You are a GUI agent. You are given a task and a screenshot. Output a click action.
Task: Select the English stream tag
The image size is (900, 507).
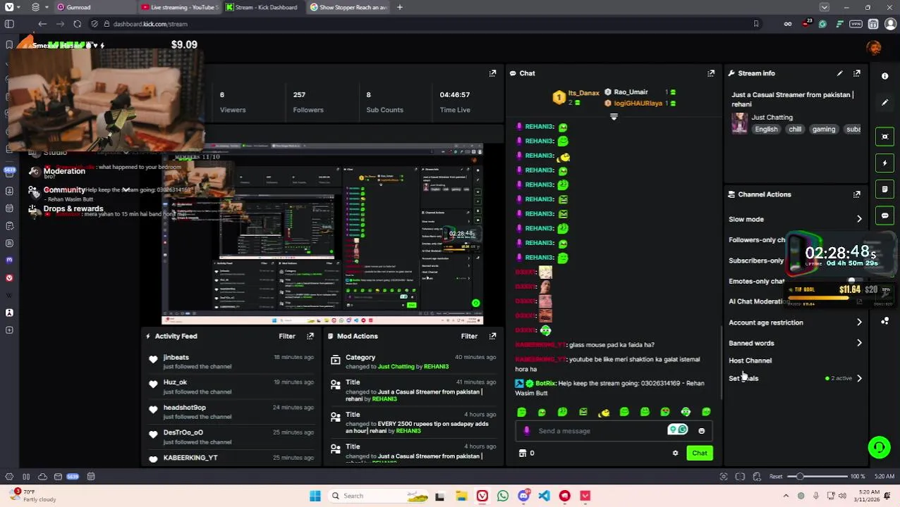[x=766, y=130]
